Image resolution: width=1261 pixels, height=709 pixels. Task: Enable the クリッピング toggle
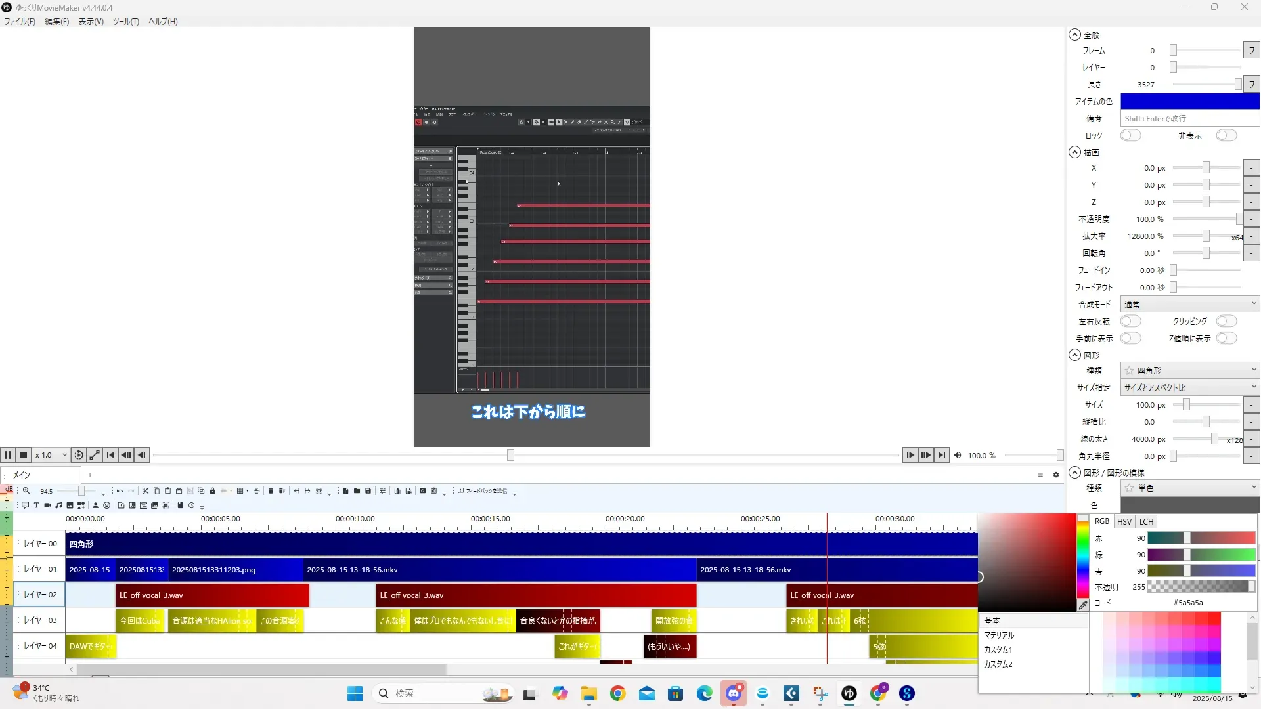[x=1226, y=321]
